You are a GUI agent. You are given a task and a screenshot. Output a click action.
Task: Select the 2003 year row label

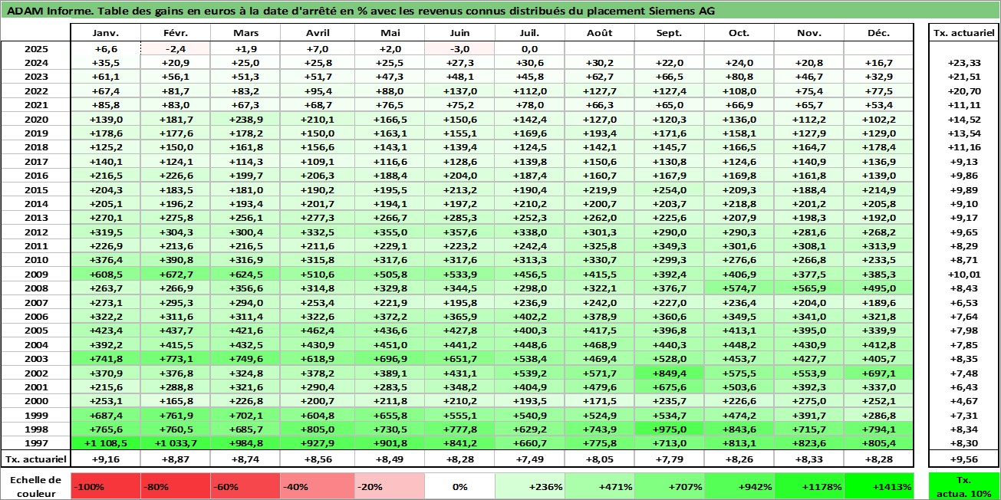(x=36, y=359)
